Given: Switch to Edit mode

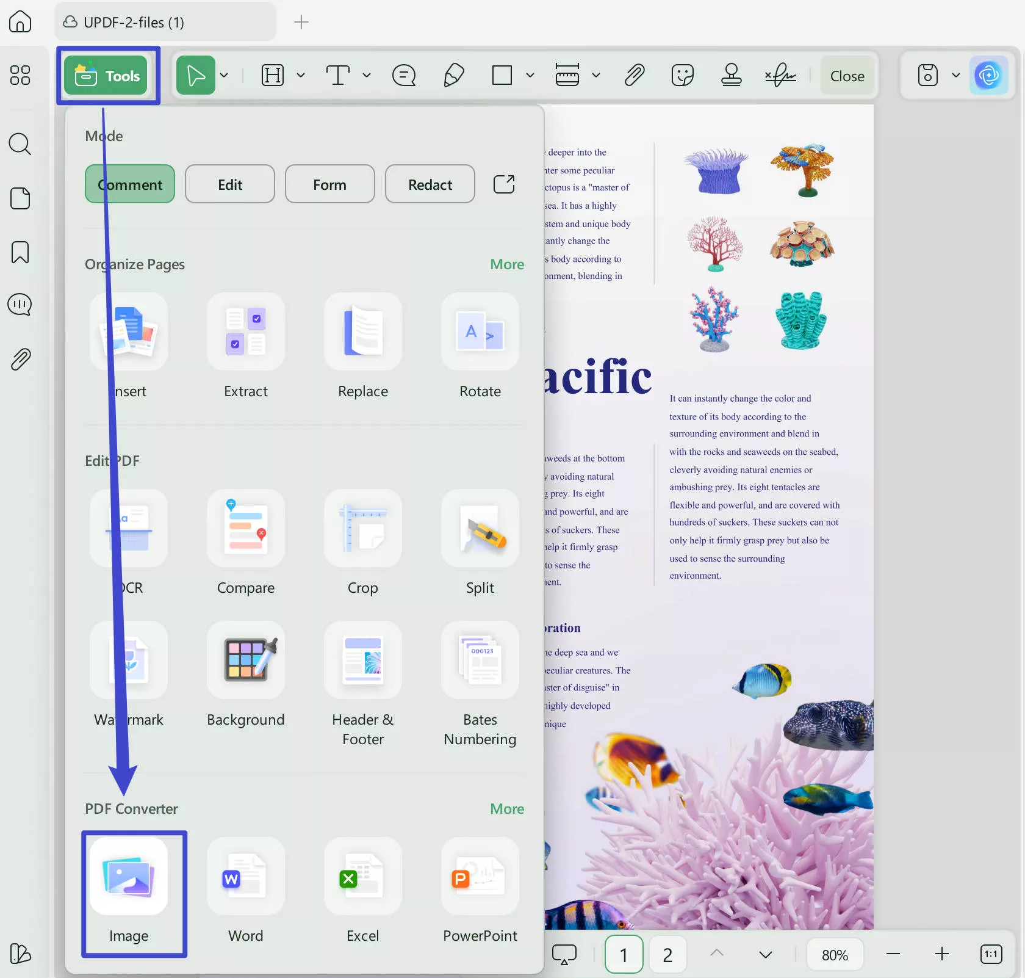Looking at the screenshot, I should (229, 184).
